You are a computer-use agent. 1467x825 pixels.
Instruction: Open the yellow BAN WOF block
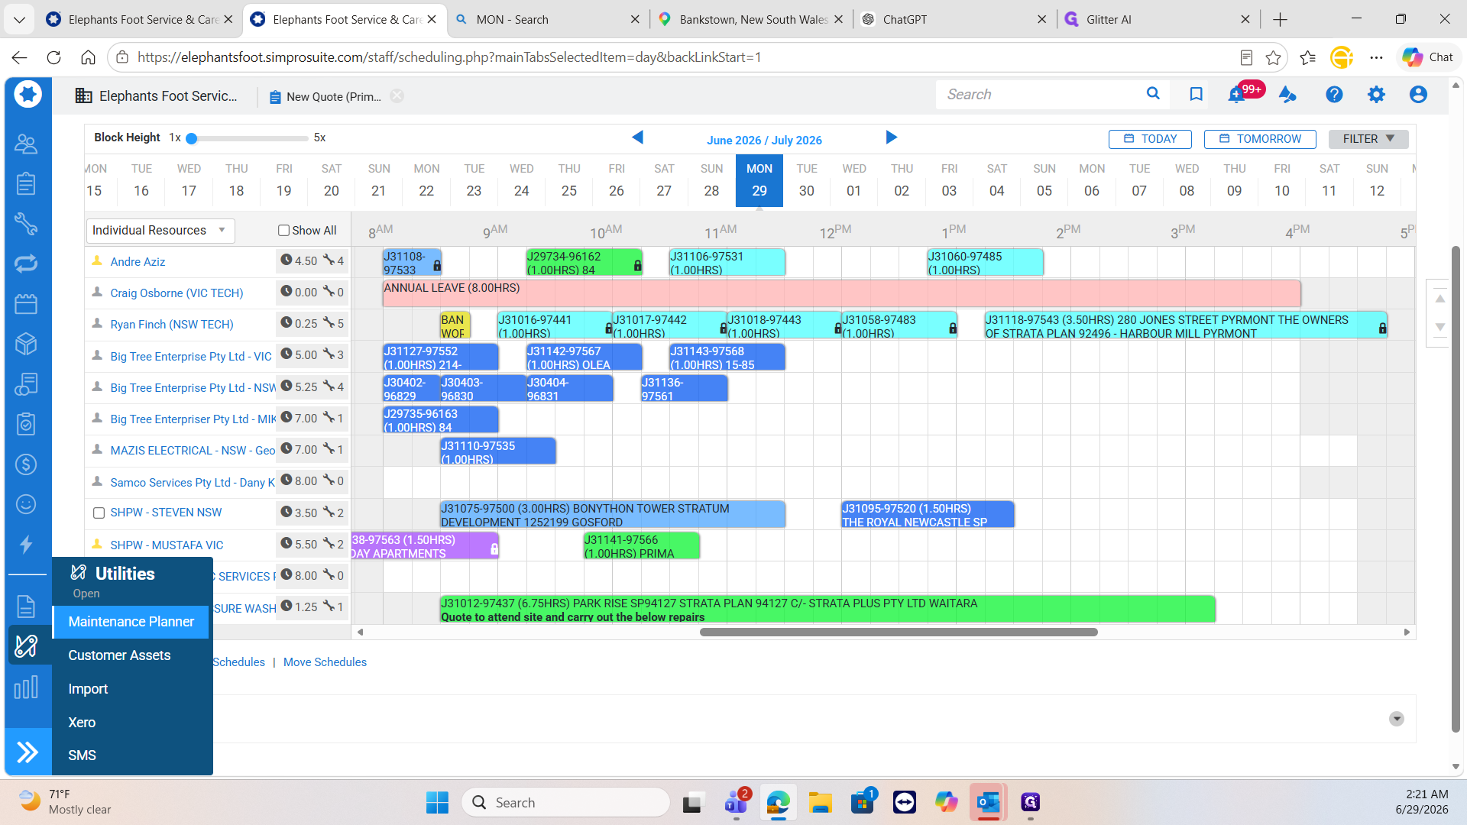coord(455,325)
